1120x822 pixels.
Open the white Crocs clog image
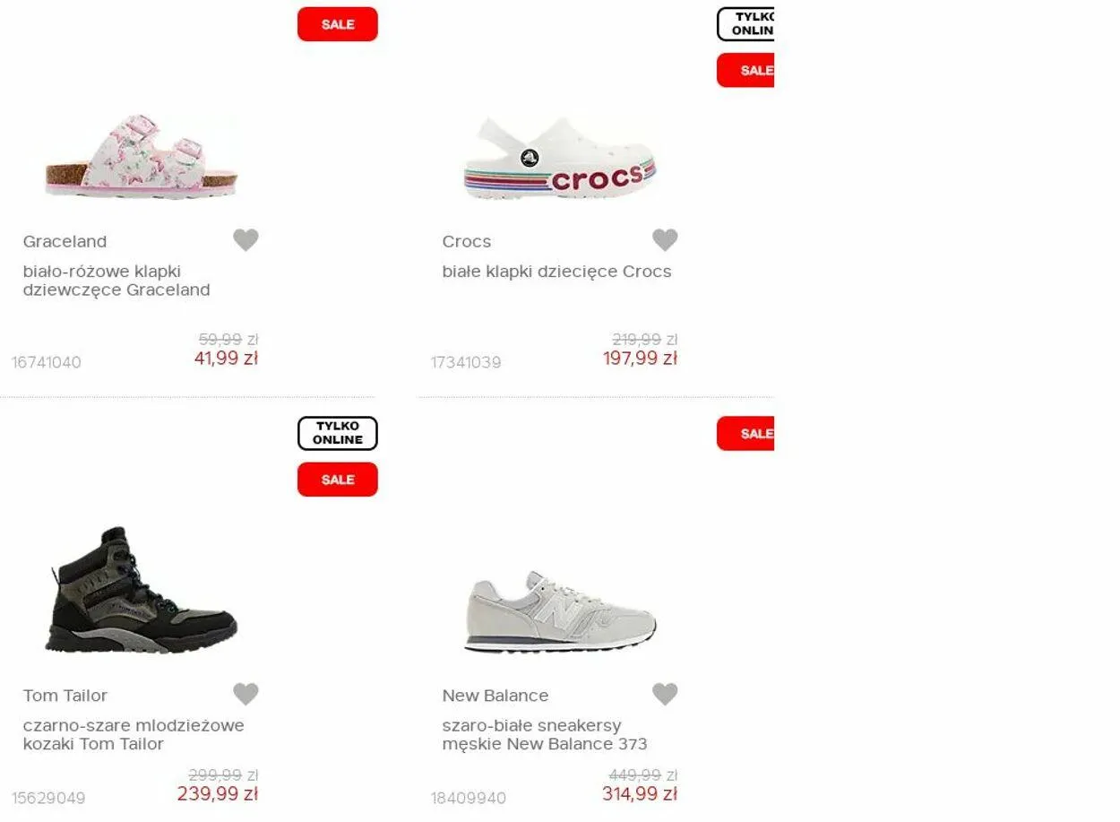[560, 158]
